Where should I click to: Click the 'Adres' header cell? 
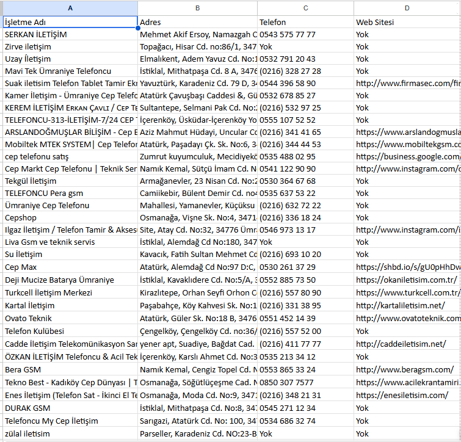tap(197, 22)
